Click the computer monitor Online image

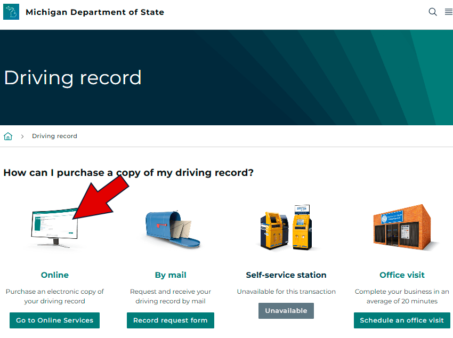click(x=54, y=228)
